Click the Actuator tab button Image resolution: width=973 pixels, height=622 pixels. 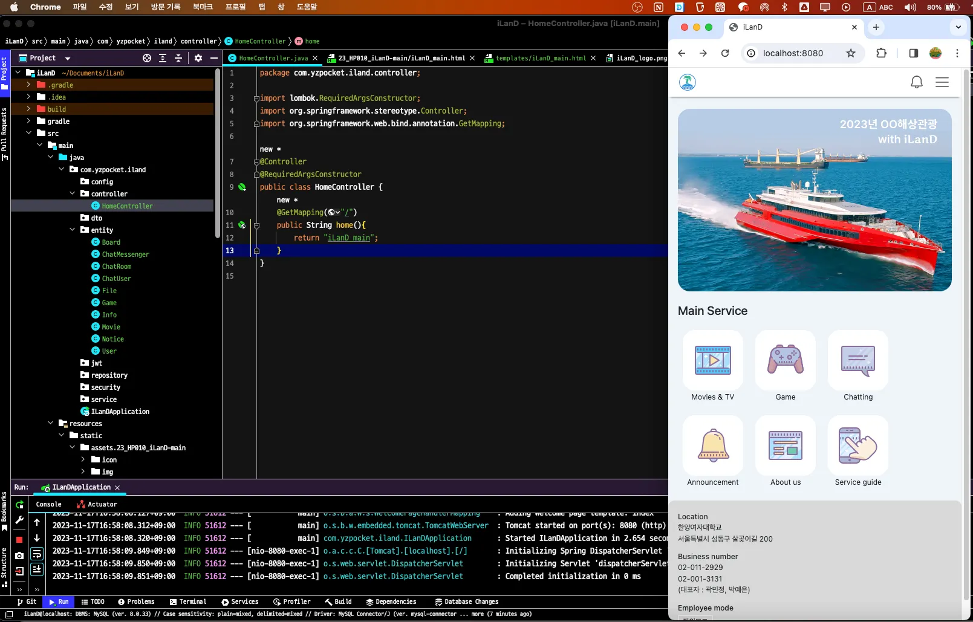tap(97, 504)
